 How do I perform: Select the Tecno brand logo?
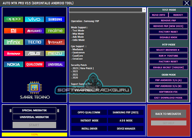point(34,42)
